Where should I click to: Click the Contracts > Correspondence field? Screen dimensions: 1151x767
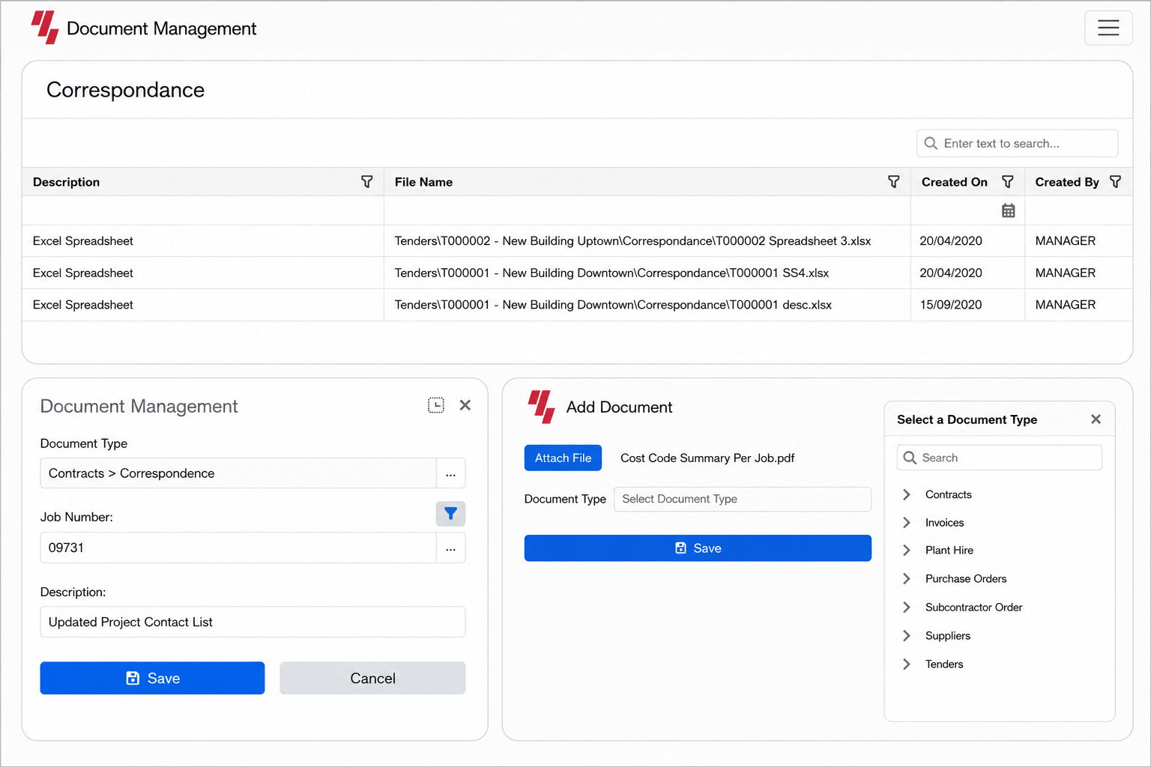[x=238, y=473]
